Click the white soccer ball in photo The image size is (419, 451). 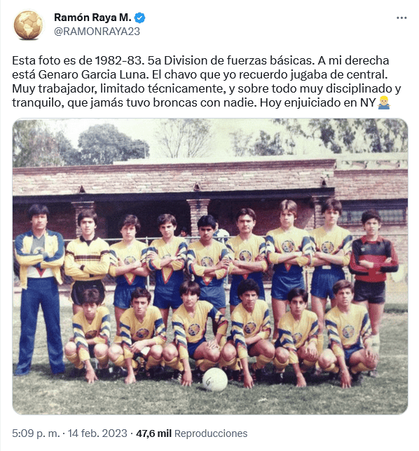[x=215, y=379]
